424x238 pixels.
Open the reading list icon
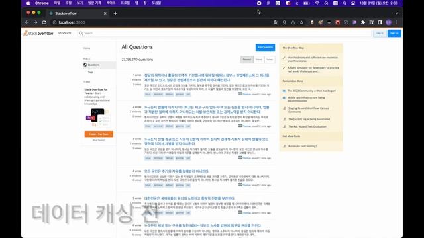pos(371,22)
